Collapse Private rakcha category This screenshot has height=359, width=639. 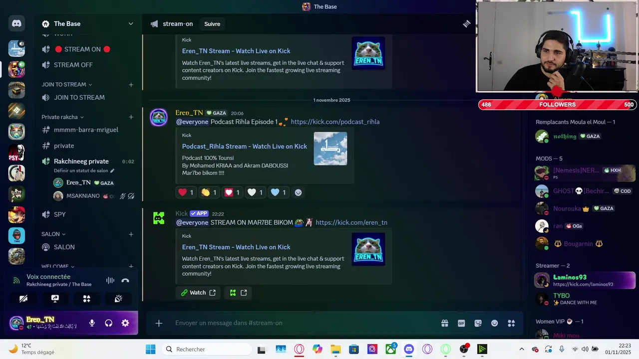click(63, 117)
